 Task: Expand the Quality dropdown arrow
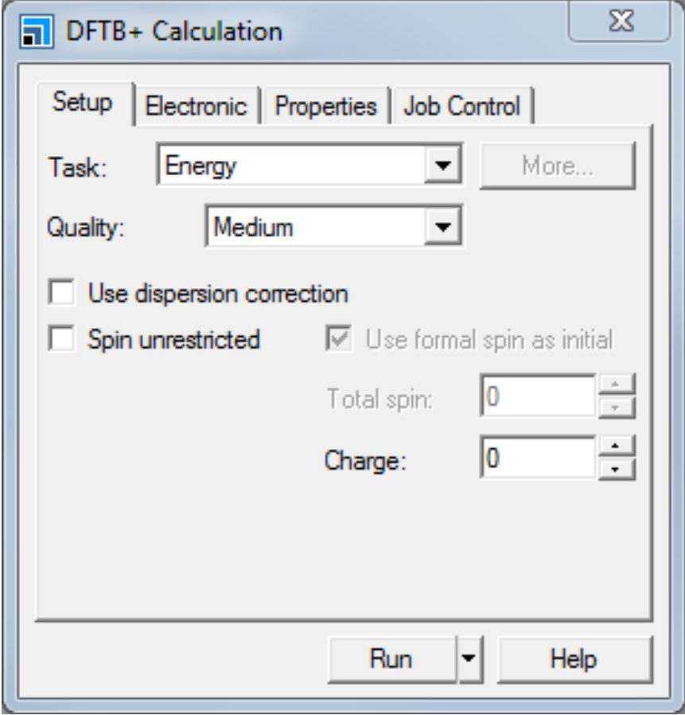[x=445, y=229]
